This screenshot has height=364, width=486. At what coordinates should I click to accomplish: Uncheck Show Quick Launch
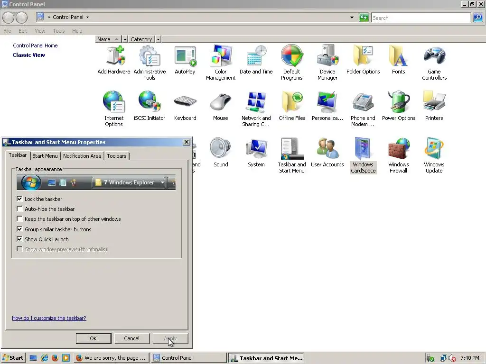pyautogui.click(x=19, y=239)
